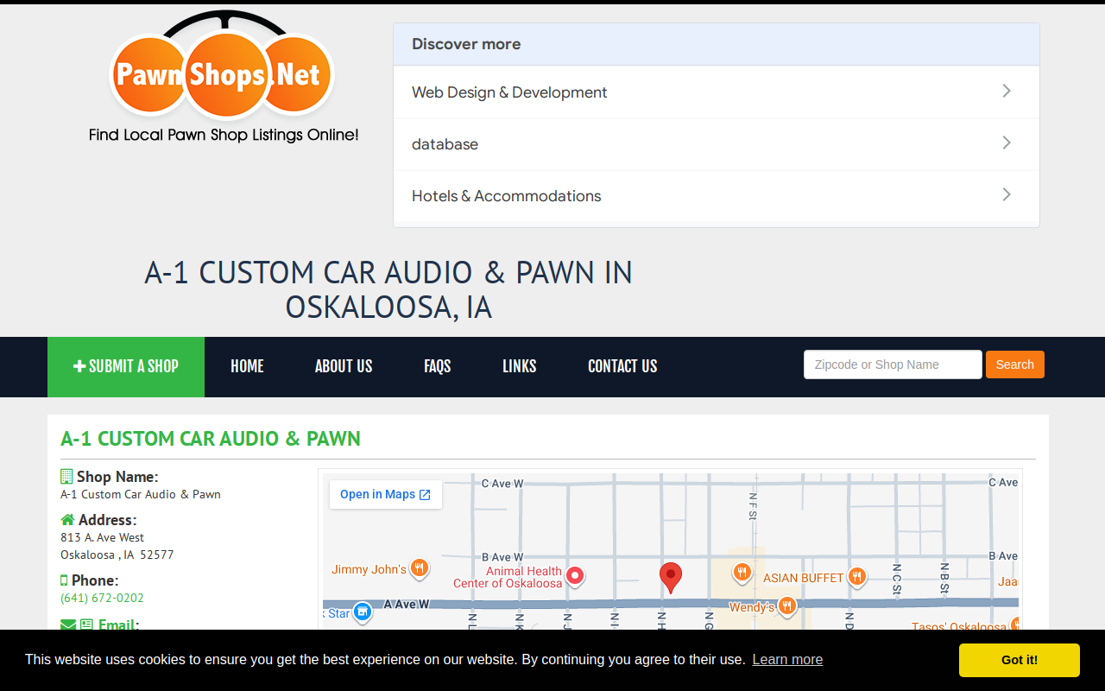This screenshot has height=691, width=1105.
Task: Click the blue store marker near Star
Action: pyautogui.click(x=363, y=612)
